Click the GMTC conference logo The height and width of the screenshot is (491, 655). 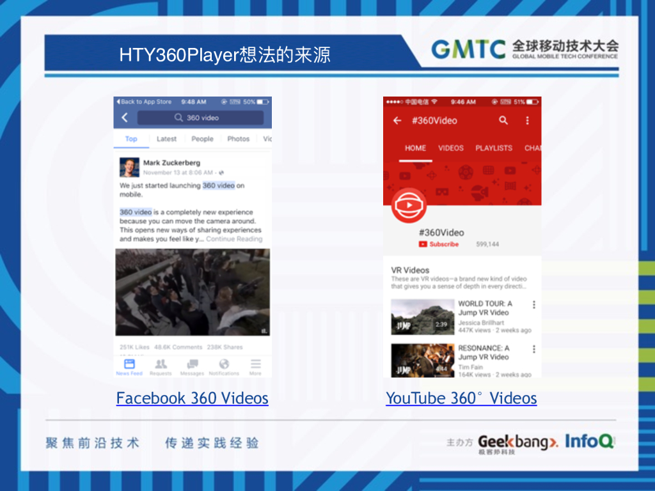pyautogui.click(x=525, y=49)
